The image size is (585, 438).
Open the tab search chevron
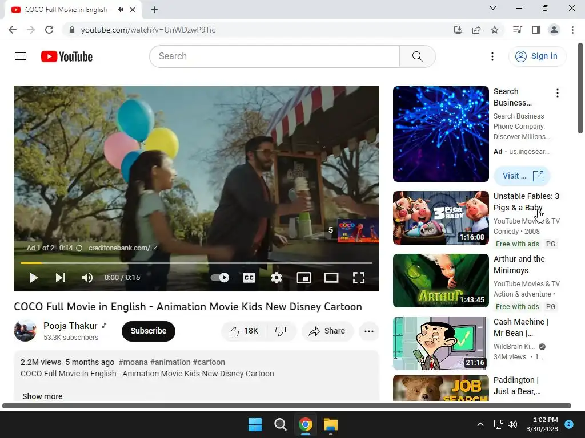coord(493,8)
